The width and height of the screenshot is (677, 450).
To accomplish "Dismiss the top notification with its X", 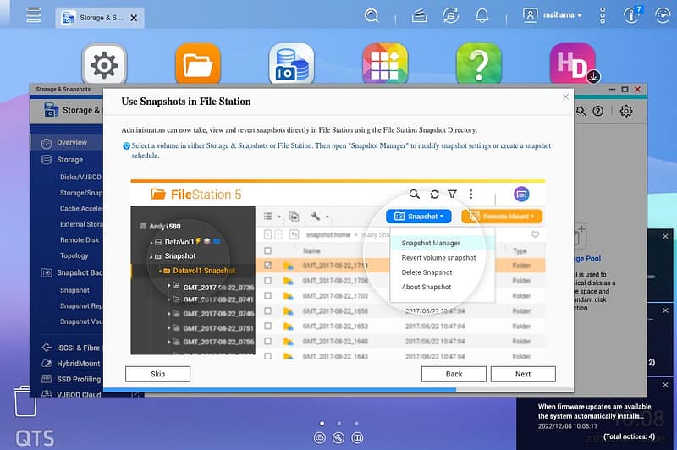I will click(x=665, y=237).
